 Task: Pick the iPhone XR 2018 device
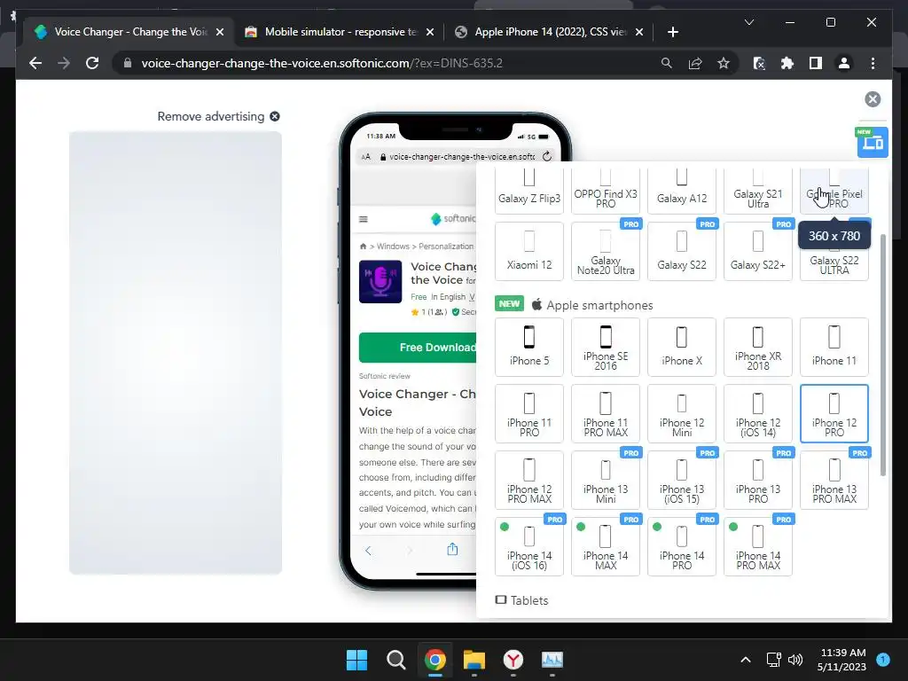[757, 347]
